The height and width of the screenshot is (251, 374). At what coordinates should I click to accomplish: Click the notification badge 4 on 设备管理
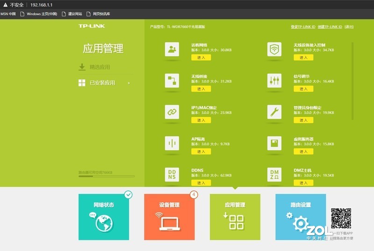pyautogui.click(x=194, y=195)
